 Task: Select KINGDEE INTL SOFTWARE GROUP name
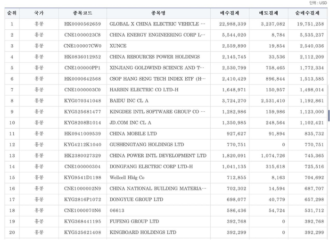pos(157,112)
